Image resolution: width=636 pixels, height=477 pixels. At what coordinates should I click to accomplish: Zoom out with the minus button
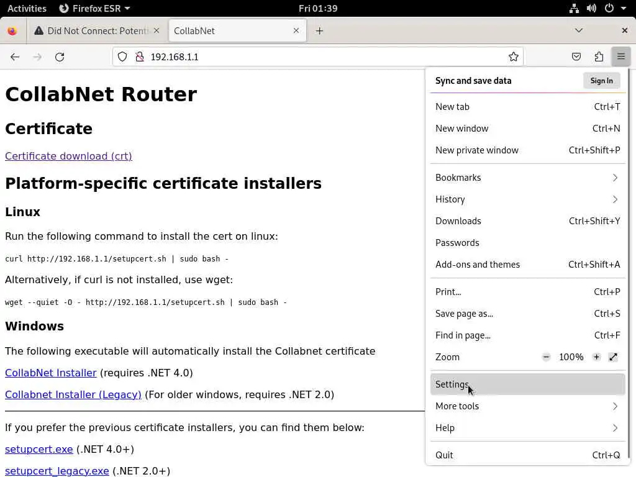(x=547, y=357)
